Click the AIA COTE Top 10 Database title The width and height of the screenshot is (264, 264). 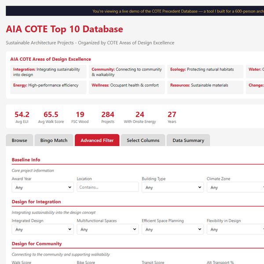pyautogui.click(x=65, y=29)
